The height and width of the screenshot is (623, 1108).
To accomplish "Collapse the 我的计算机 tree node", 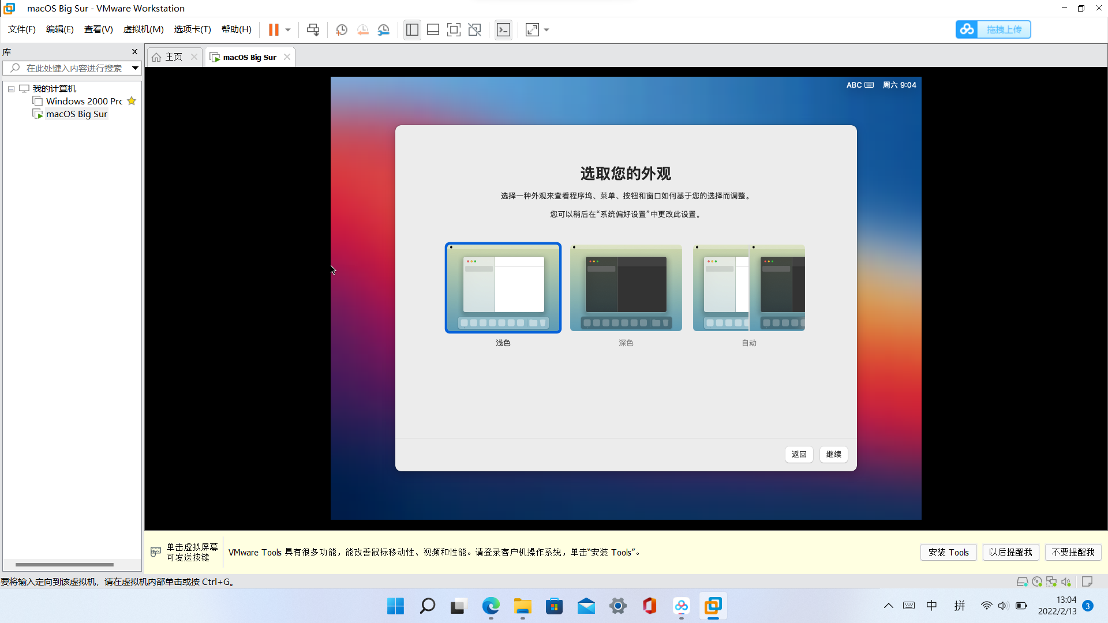I will point(10,88).
